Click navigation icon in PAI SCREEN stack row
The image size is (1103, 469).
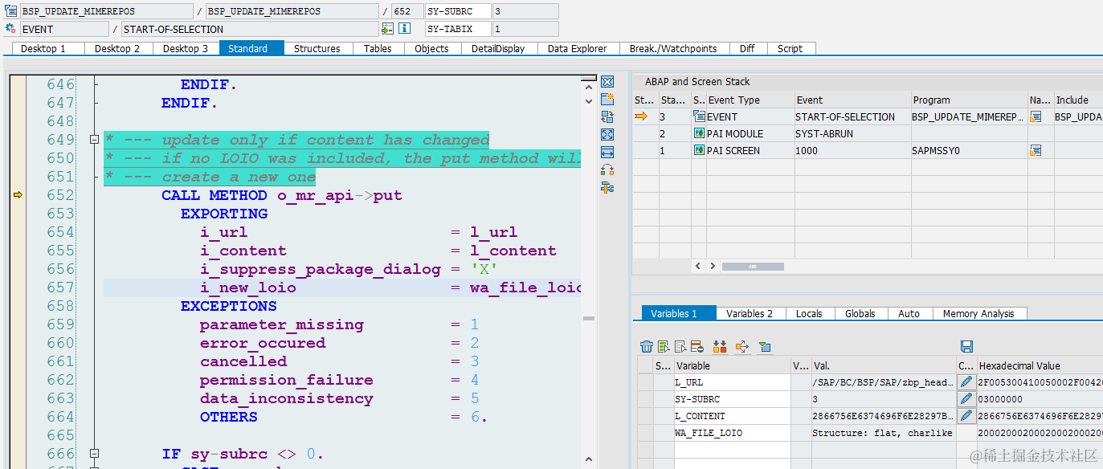(x=1036, y=151)
